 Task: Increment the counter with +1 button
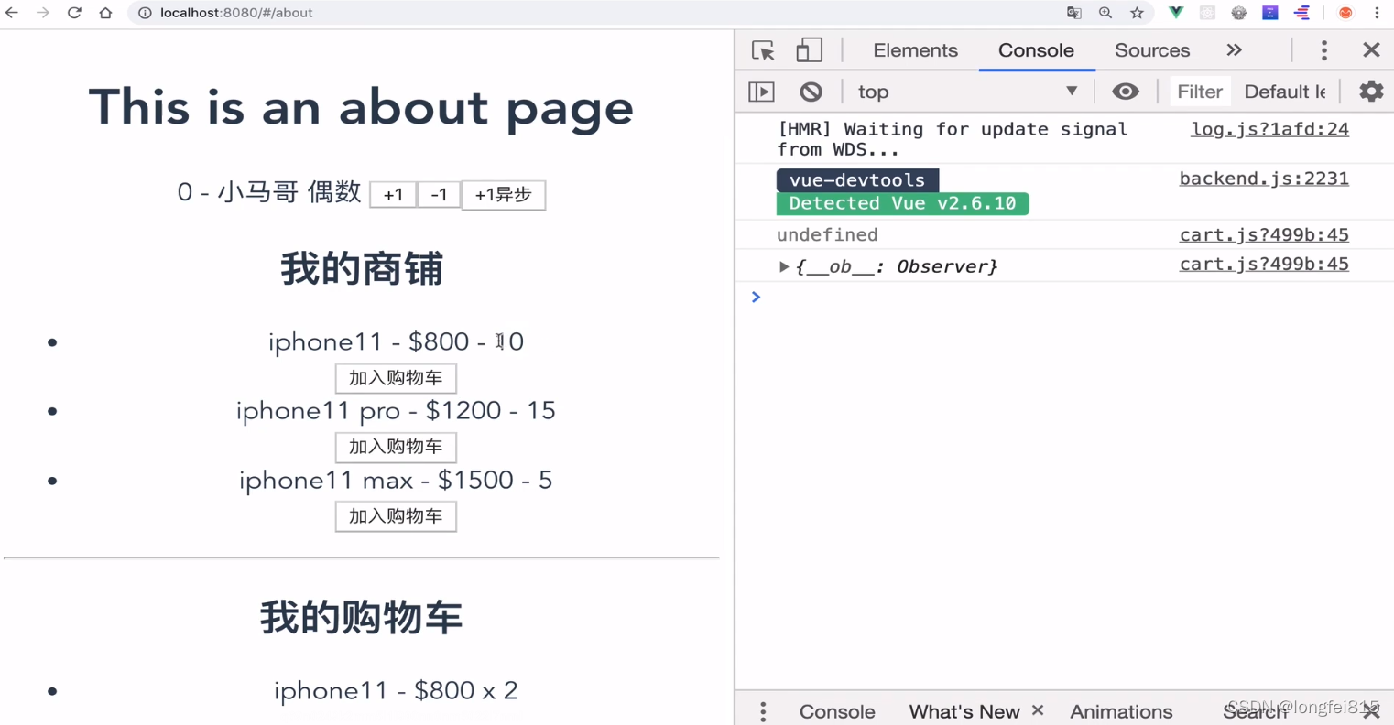393,194
